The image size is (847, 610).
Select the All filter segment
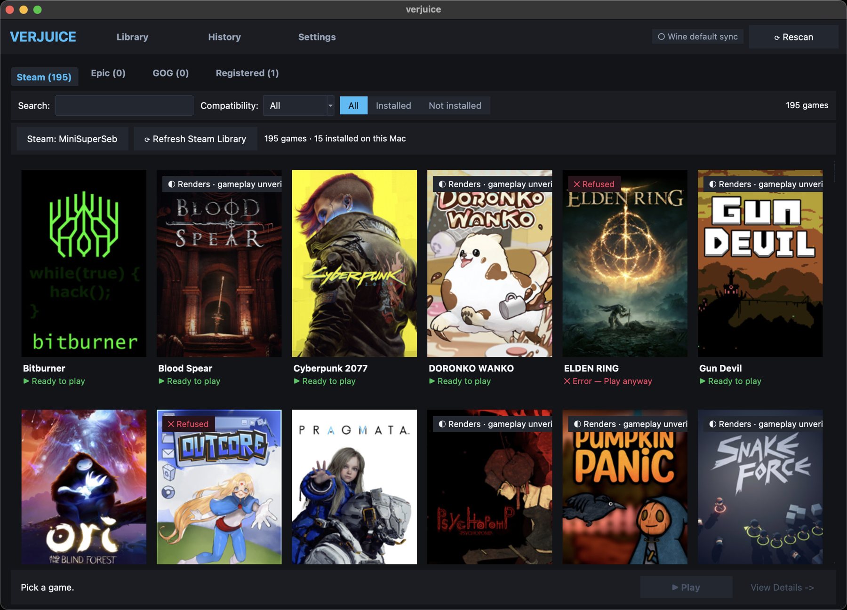[353, 105]
